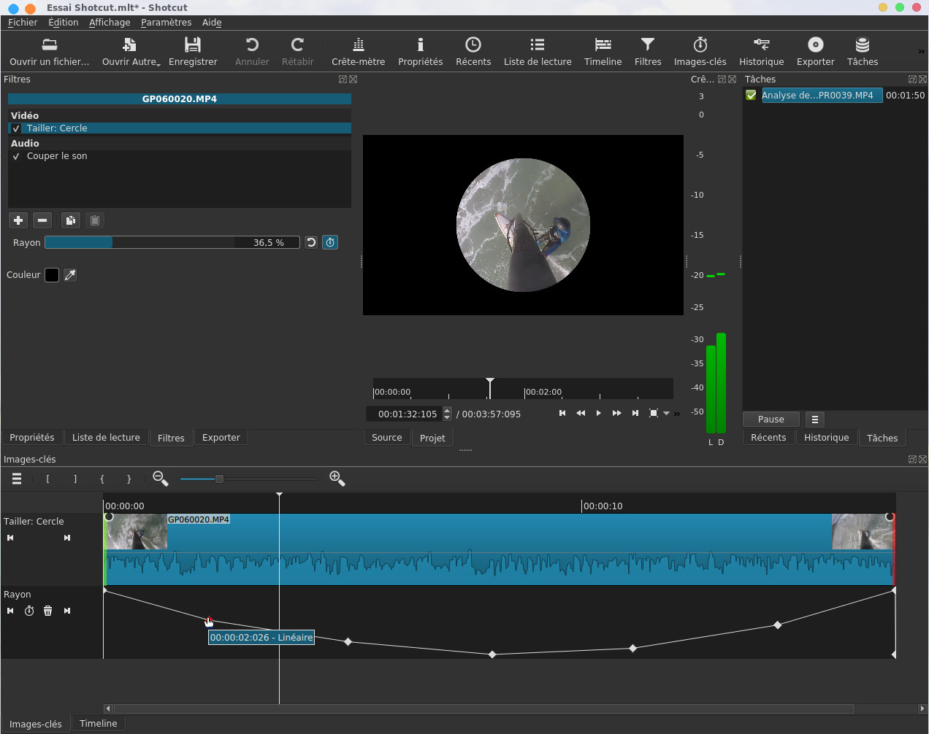Disable the Couper le son filter
Screen dimensions: 929x734
pos(16,156)
